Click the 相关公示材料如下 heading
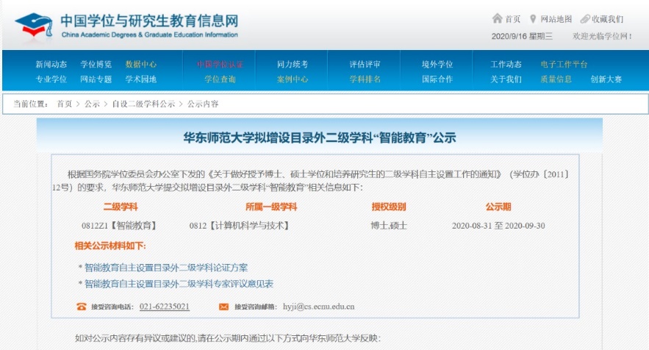Screen dimensions: 649x350 [110, 246]
